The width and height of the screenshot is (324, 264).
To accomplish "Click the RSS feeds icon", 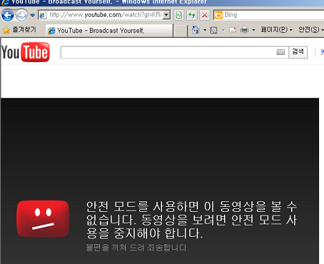I will coord(214,30).
